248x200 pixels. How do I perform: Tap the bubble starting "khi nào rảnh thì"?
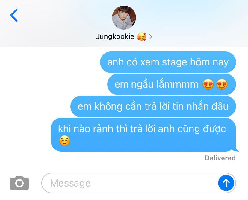click(144, 135)
